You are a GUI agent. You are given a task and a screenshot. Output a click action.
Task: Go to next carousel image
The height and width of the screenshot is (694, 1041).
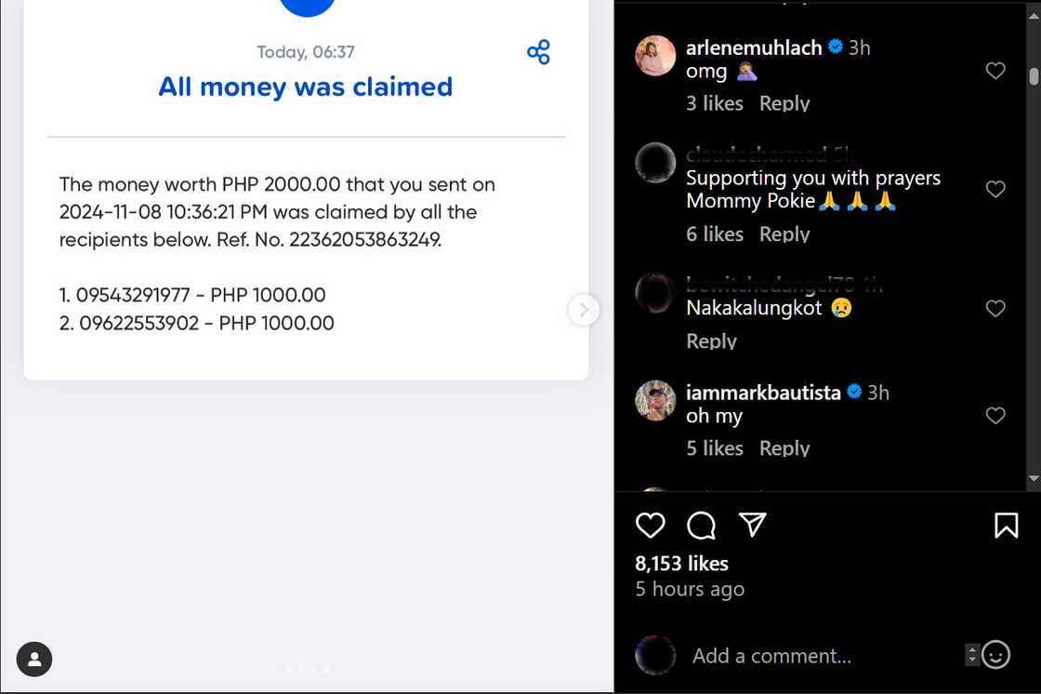(584, 310)
